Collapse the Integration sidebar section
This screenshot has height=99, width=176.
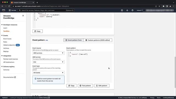(2, 56)
